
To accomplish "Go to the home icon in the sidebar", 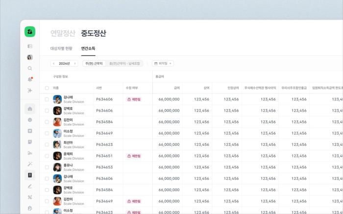I will pyautogui.click(x=30, y=109).
